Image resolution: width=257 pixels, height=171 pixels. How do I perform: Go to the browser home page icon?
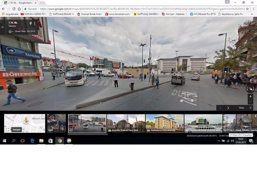click(x=19, y=9)
